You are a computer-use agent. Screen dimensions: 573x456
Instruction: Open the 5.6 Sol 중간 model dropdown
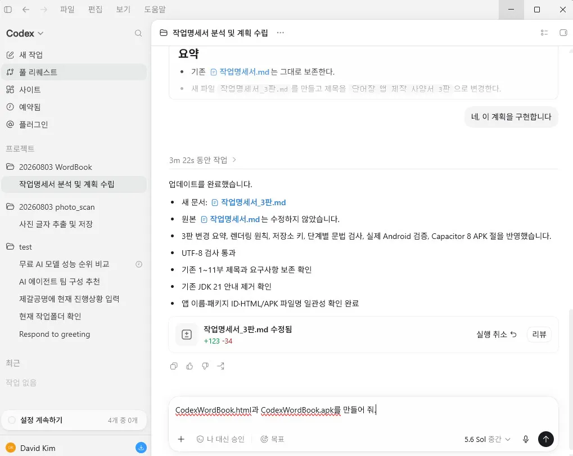(487, 439)
